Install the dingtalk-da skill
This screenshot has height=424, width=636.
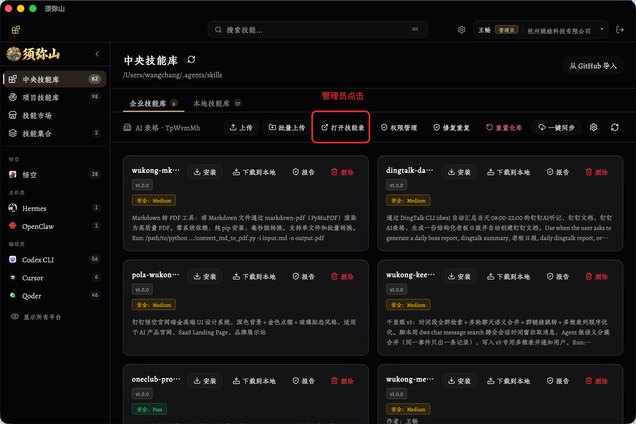coord(459,172)
